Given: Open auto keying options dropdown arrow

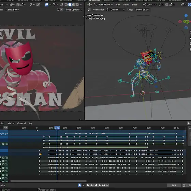Looking at the screenshot, I should [x=83, y=185].
